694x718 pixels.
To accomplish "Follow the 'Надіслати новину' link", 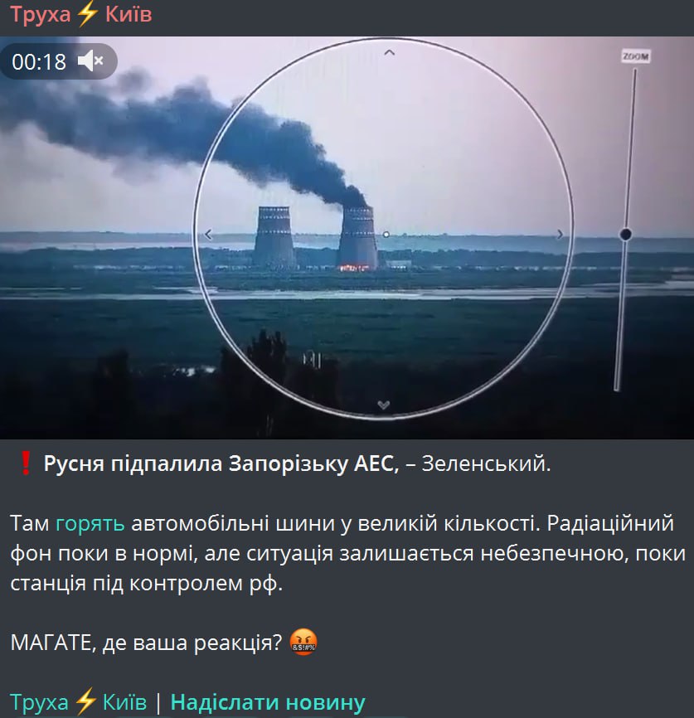I will (268, 701).
